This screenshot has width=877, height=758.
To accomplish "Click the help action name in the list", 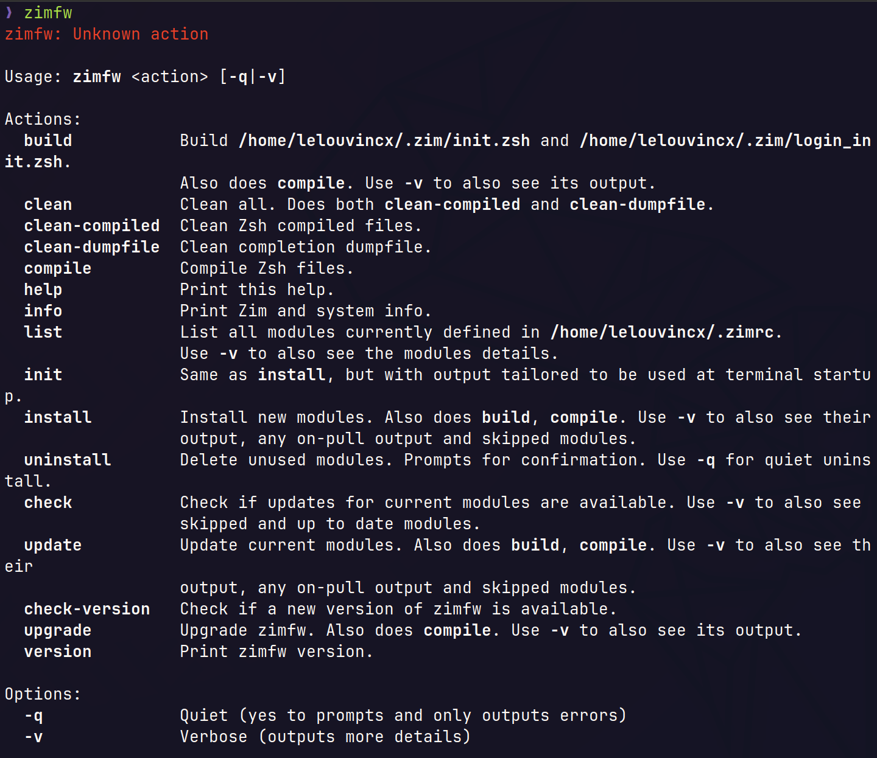I will (43, 290).
